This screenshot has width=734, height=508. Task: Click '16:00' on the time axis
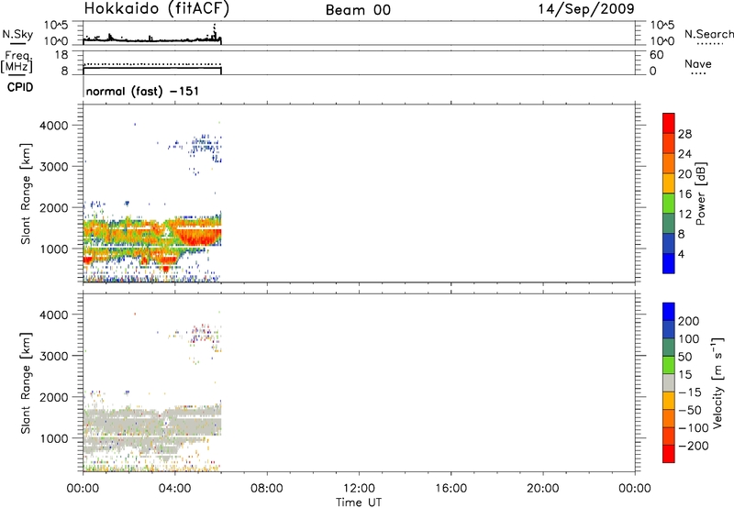pyautogui.click(x=450, y=489)
